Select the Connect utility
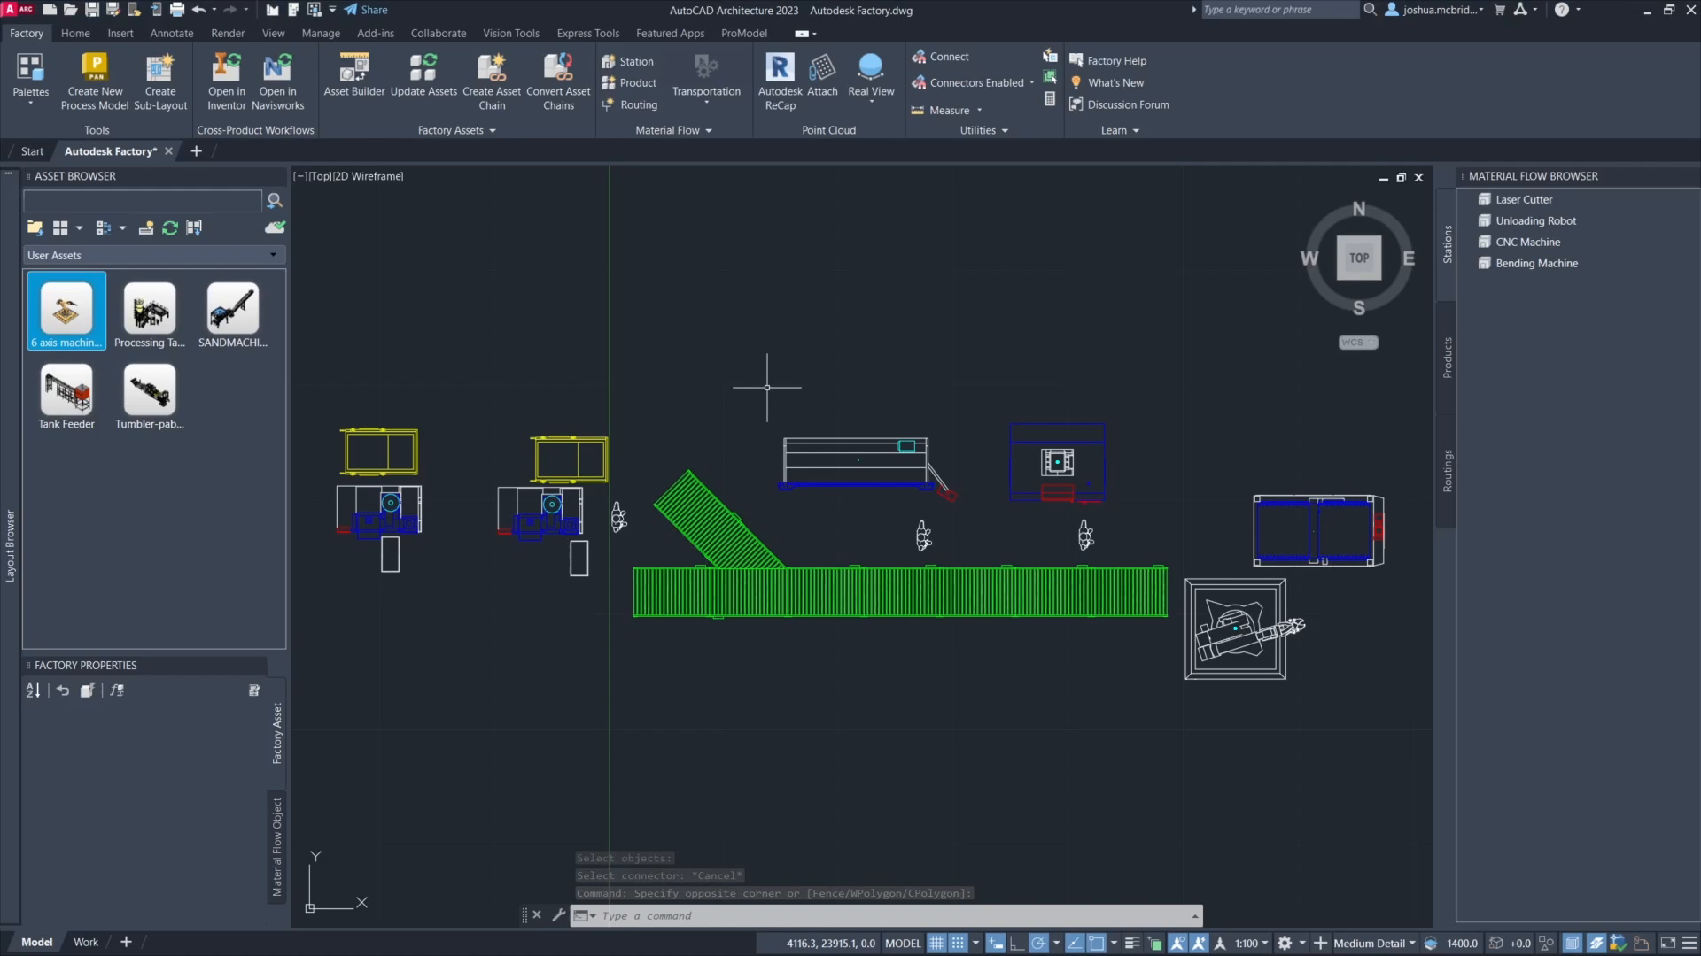The image size is (1701, 956). (941, 56)
